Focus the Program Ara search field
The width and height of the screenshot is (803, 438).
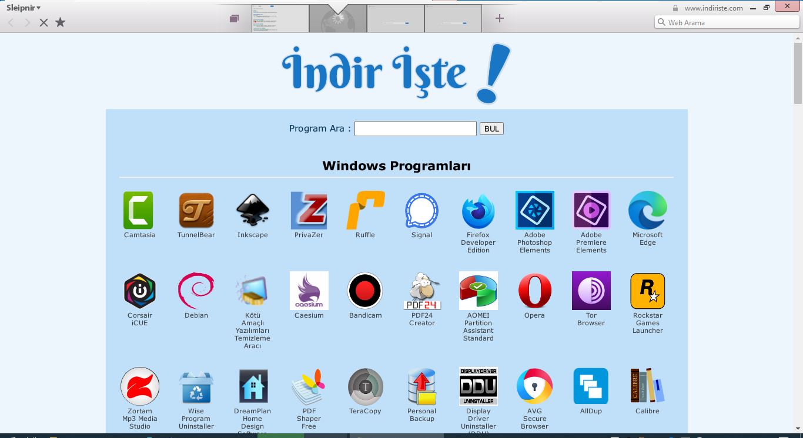(416, 129)
